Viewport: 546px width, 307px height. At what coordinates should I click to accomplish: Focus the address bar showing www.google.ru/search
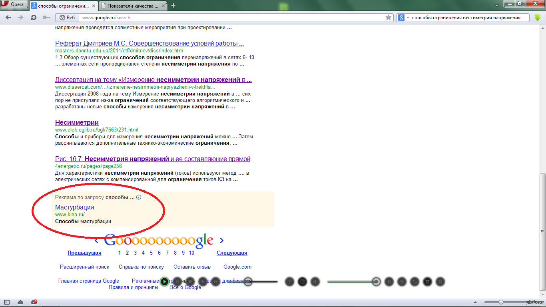click(232, 18)
